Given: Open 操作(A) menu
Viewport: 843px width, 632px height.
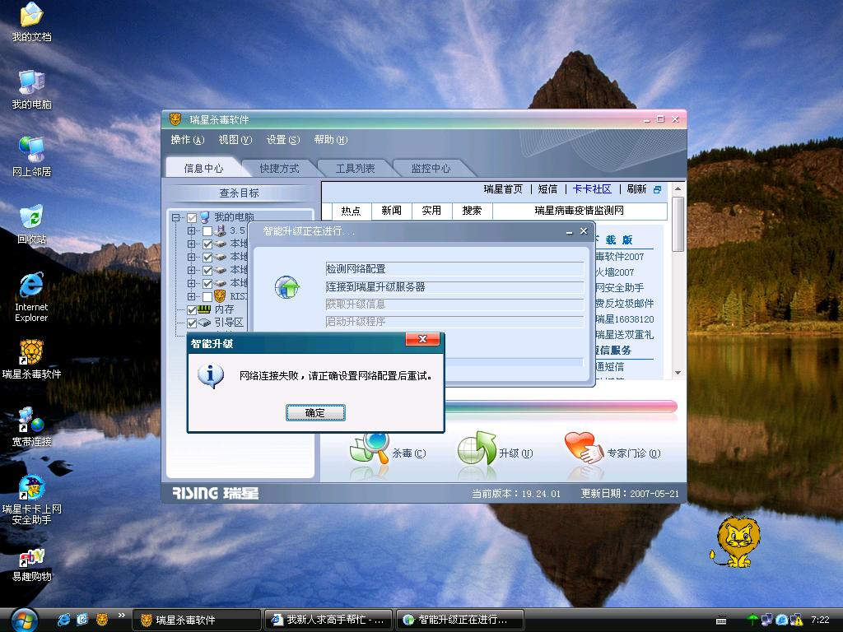Looking at the screenshot, I should [187, 140].
